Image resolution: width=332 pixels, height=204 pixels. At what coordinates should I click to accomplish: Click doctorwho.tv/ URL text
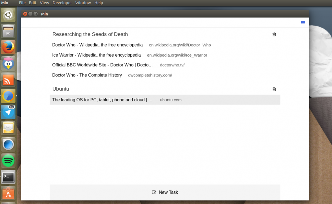pyautogui.click(x=172, y=65)
